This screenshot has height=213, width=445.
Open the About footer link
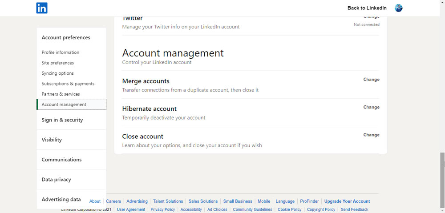pos(95,201)
